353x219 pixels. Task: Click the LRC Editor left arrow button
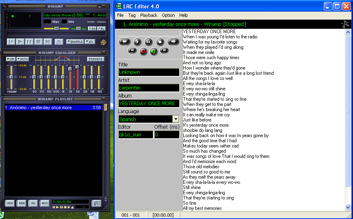click(125, 42)
